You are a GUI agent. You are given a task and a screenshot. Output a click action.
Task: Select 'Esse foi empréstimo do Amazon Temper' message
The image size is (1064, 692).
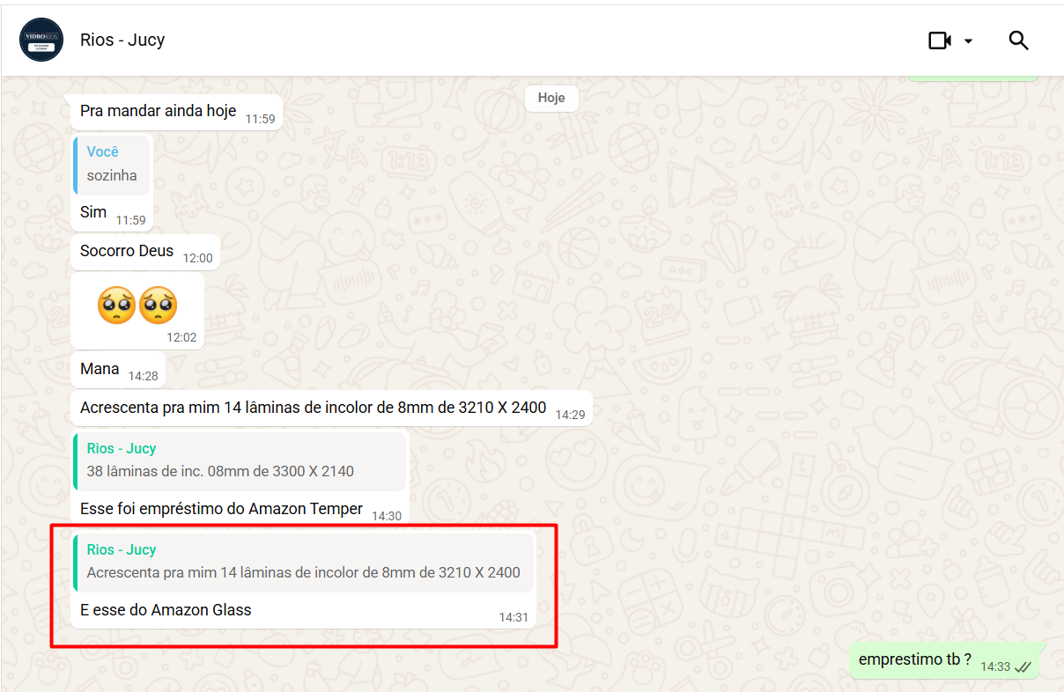[221, 509]
